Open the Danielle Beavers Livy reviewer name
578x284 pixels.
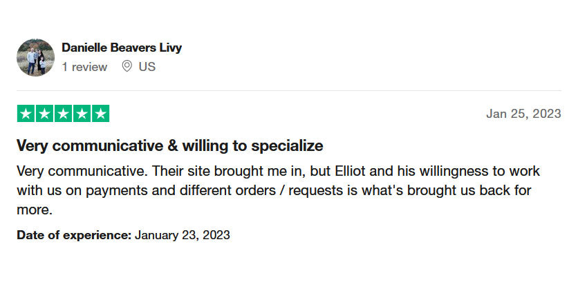click(x=122, y=48)
